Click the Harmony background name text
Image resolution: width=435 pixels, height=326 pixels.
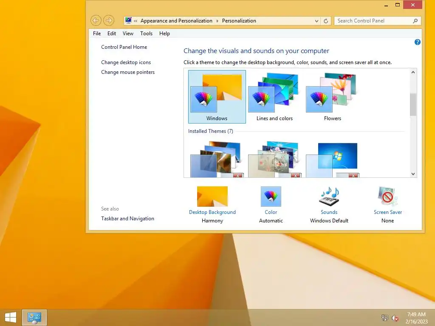click(x=212, y=221)
